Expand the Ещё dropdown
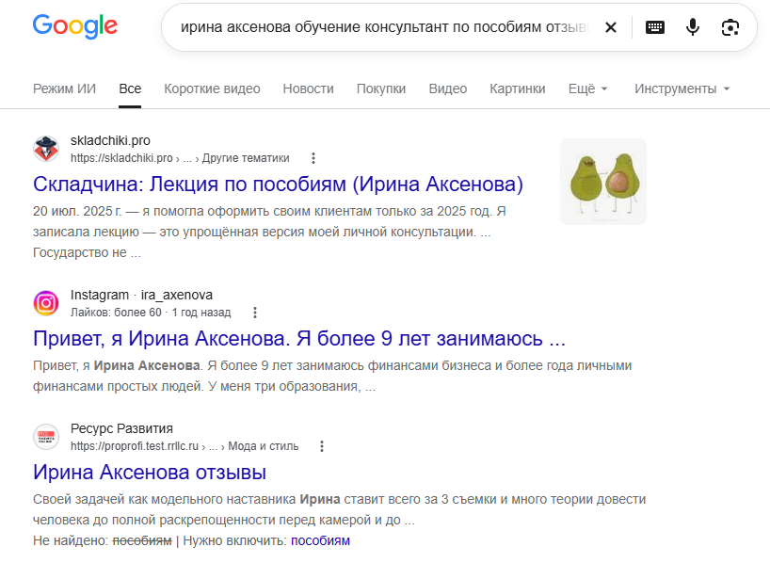Image resolution: width=770 pixels, height=563 pixels. pyautogui.click(x=587, y=88)
